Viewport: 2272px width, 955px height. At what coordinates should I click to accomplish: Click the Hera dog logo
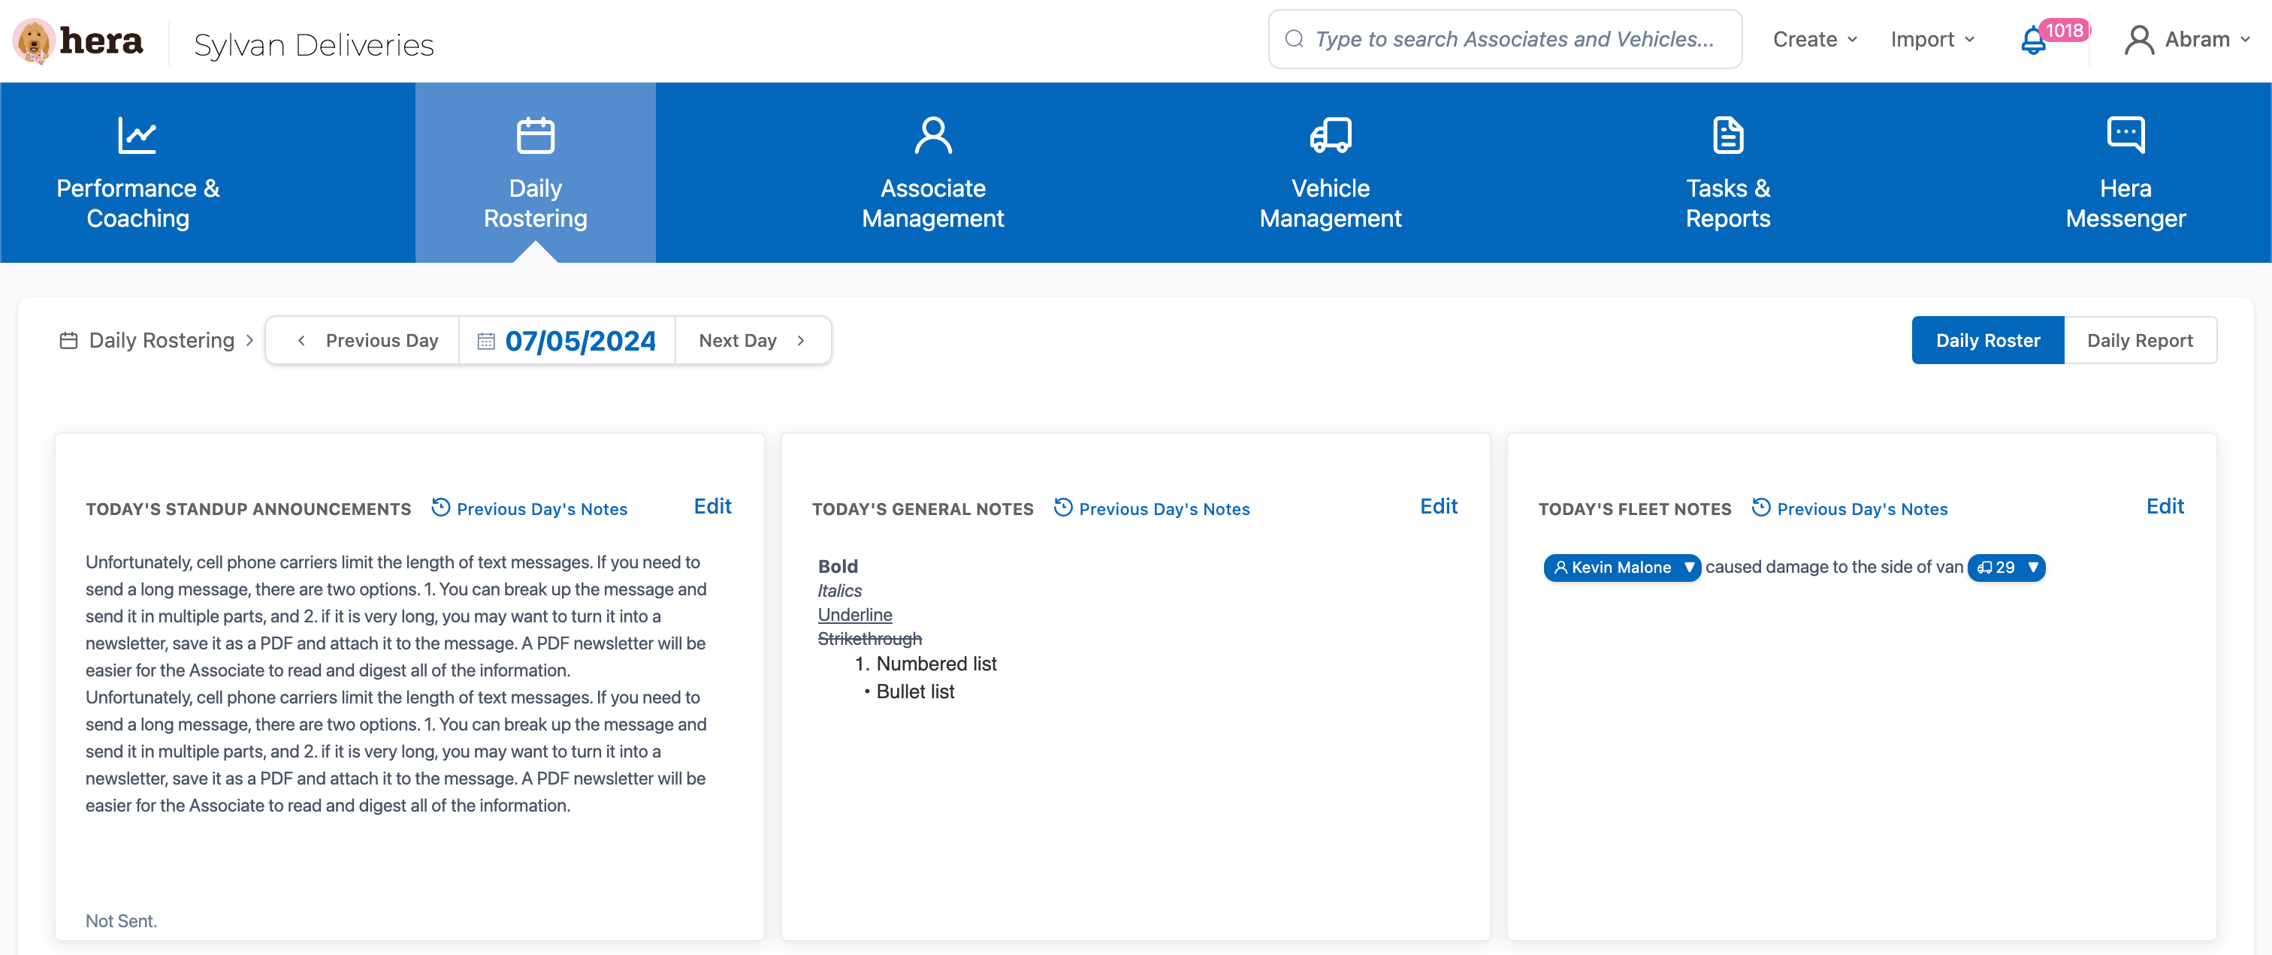[34, 41]
